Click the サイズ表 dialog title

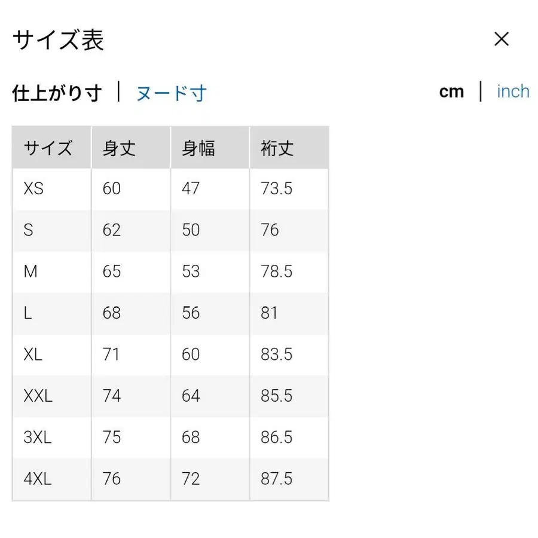click(x=58, y=39)
